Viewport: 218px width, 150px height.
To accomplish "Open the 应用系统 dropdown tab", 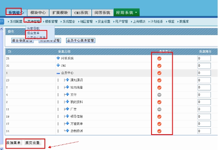I will [x=127, y=13].
